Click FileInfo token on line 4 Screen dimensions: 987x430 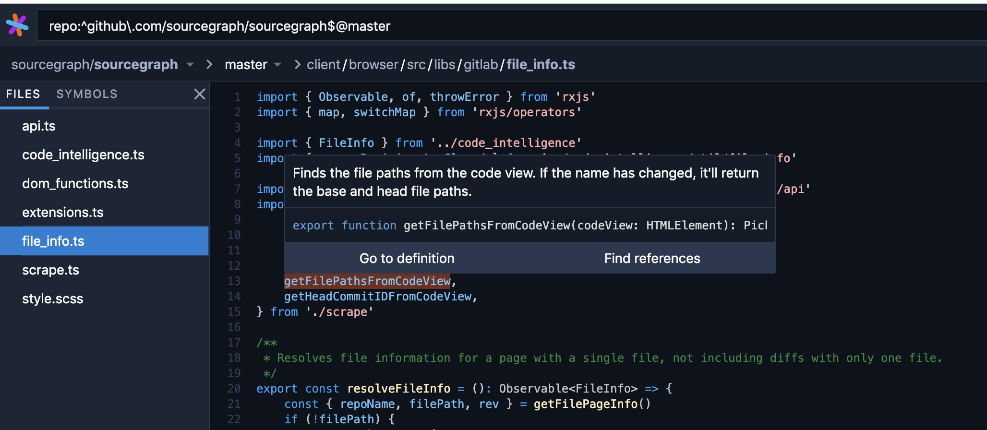[346, 143]
